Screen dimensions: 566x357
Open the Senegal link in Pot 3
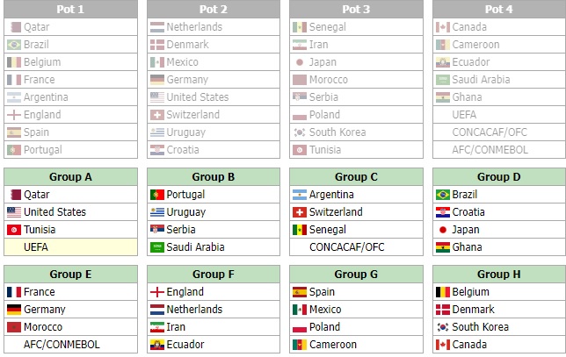(x=328, y=27)
